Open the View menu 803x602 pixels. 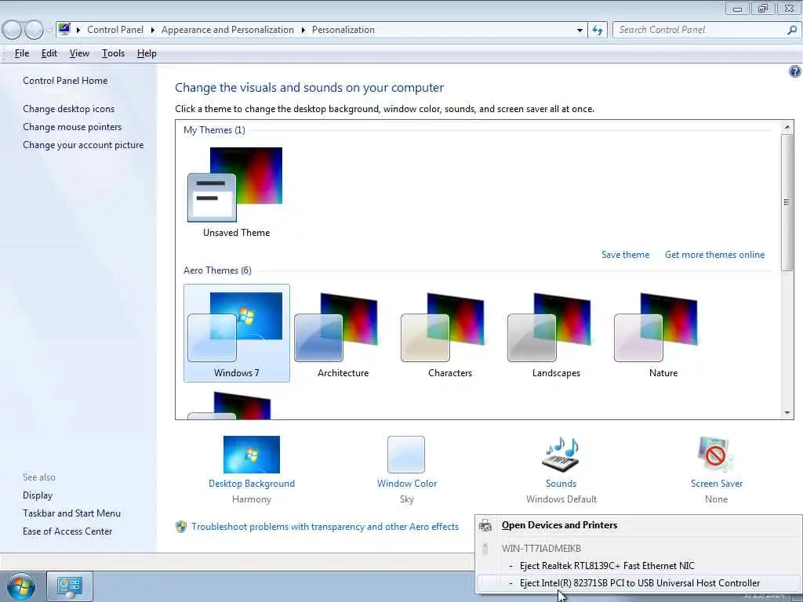coord(79,53)
